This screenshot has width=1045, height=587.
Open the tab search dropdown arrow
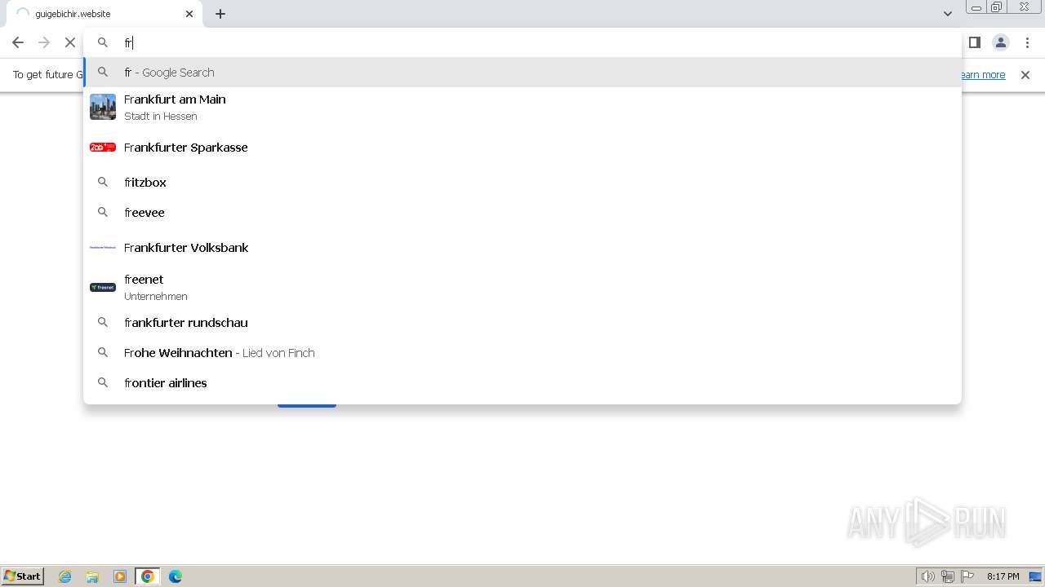pyautogui.click(x=948, y=14)
